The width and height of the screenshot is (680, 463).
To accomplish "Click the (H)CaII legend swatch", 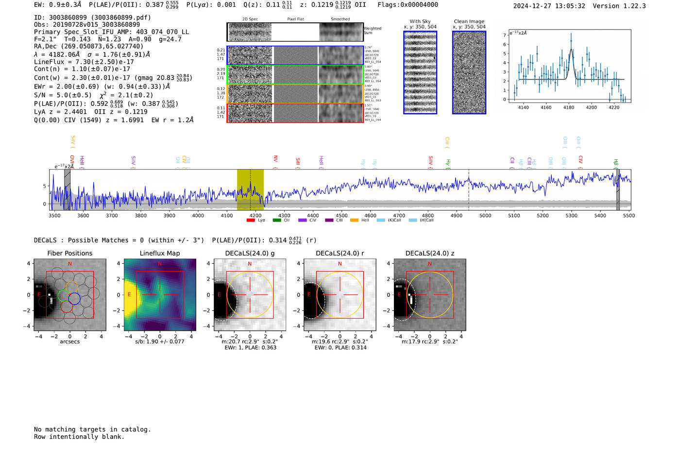I will coord(413,220).
